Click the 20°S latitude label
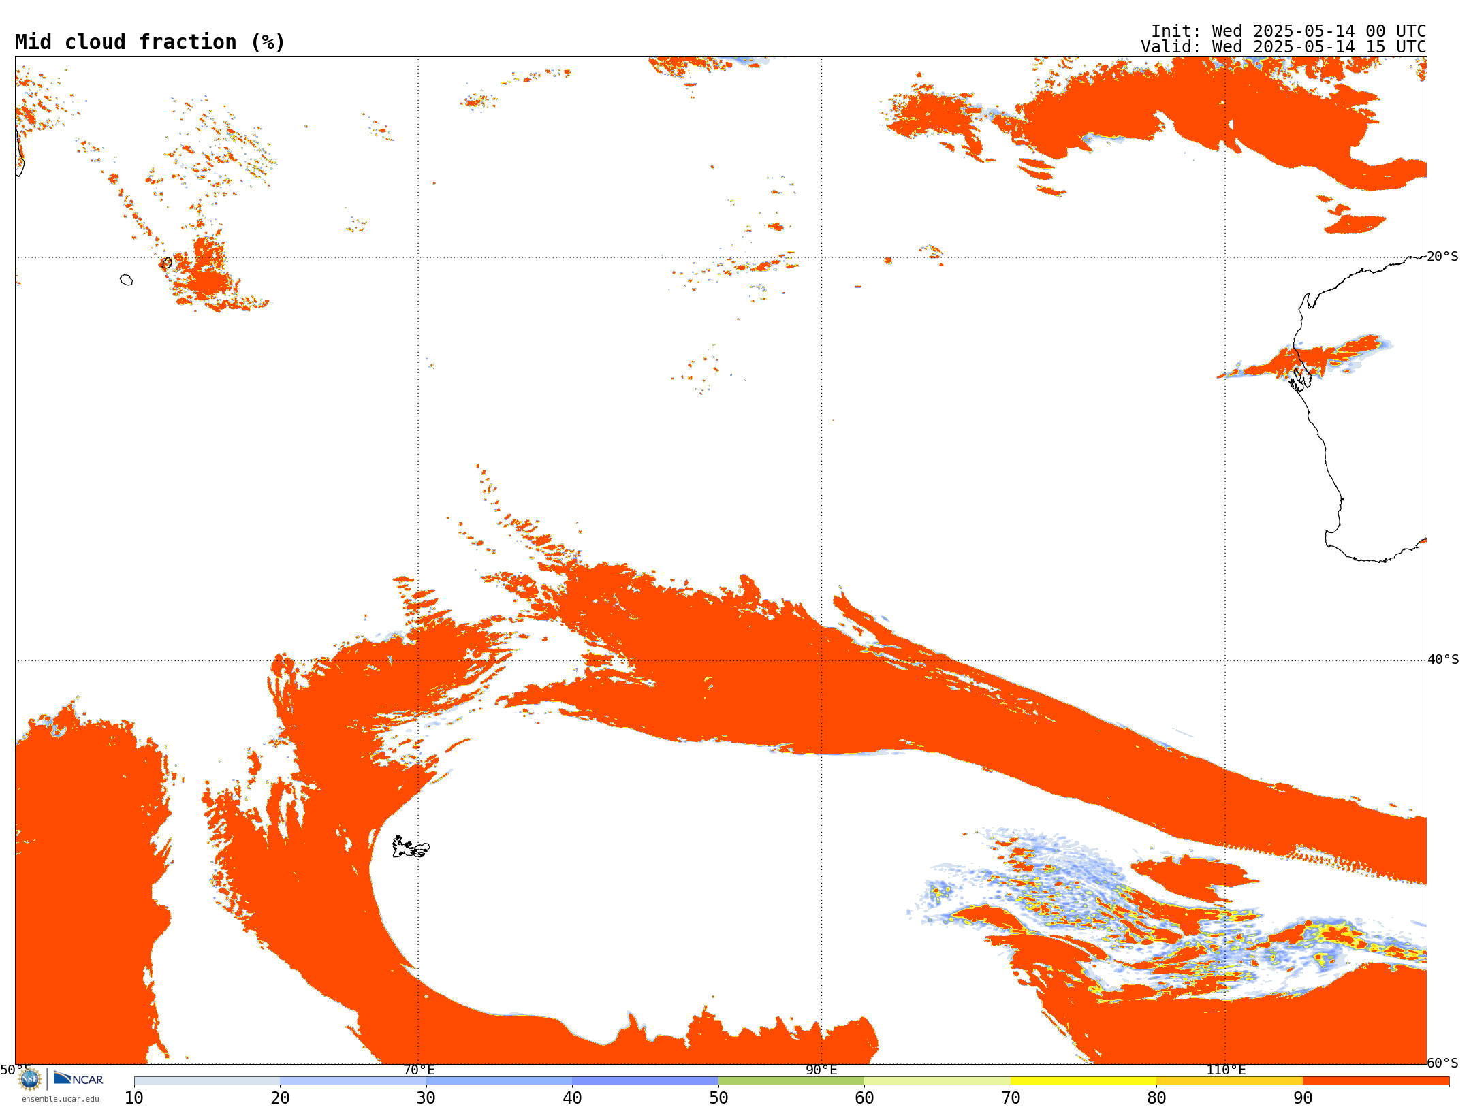 click(x=1443, y=257)
